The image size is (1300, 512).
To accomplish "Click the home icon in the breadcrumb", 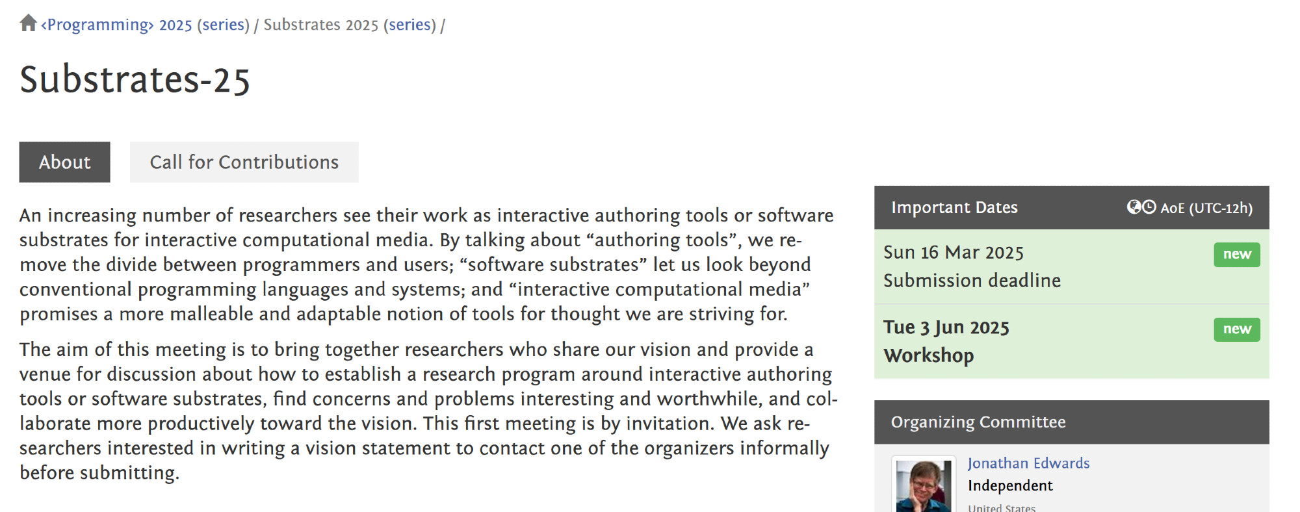I will pyautogui.click(x=28, y=24).
